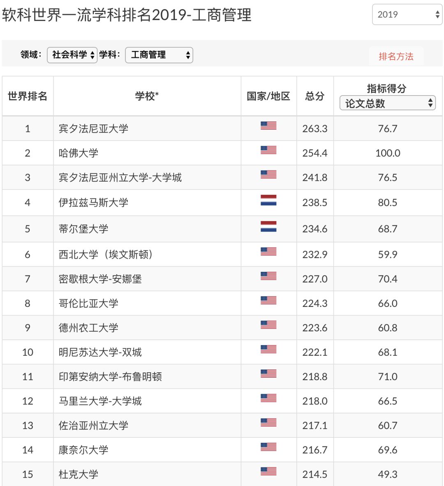
Task: Click the flag next to 康奈尔大学
Action: [x=268, y=447]
